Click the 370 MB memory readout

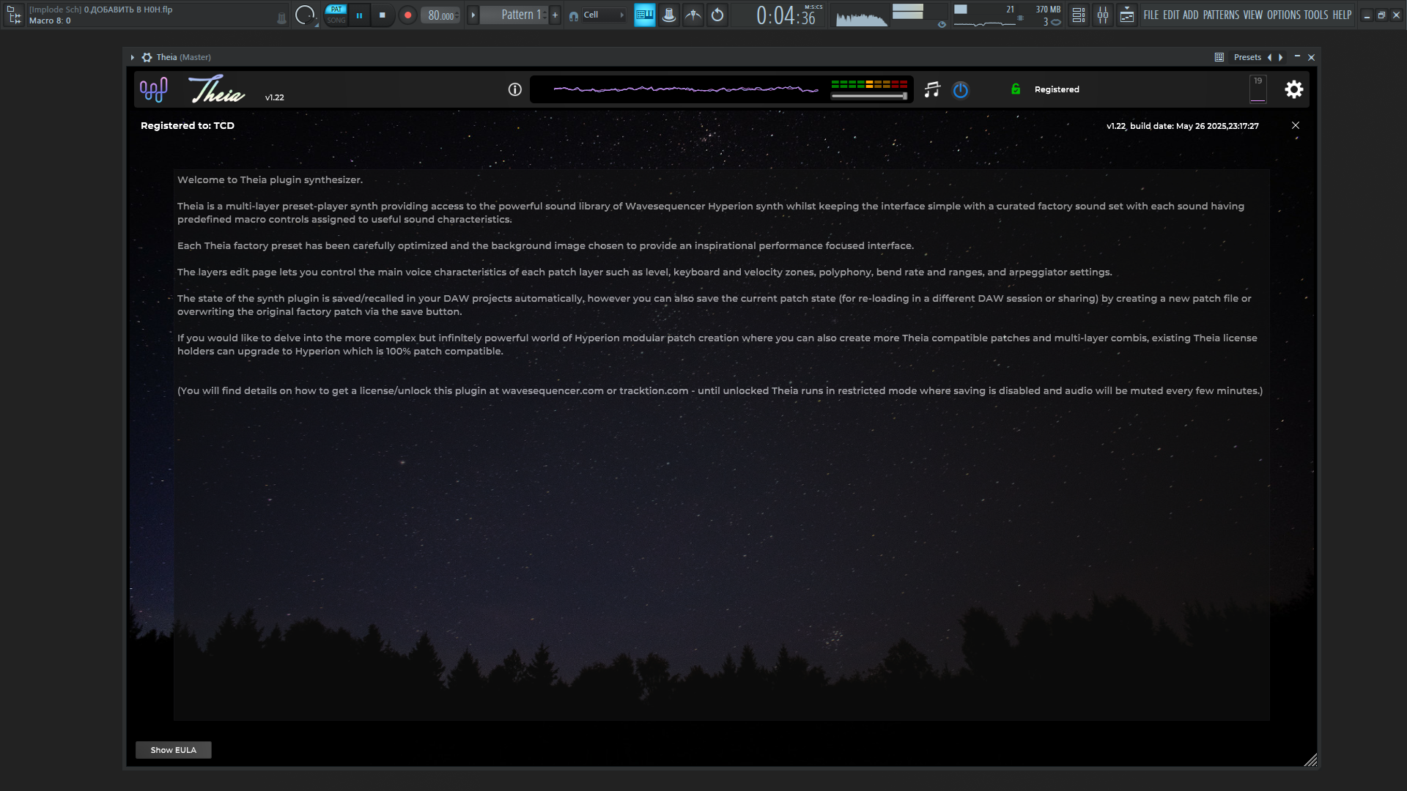(x=1048, y=10)
